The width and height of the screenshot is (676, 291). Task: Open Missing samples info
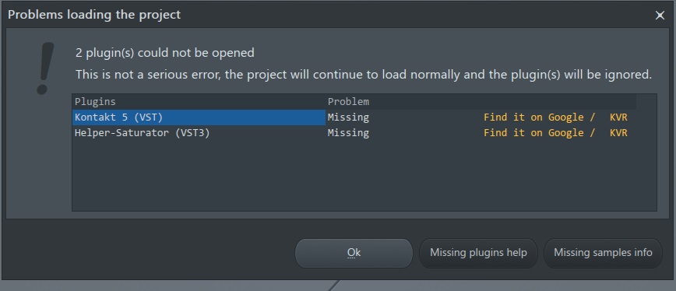[x=603, y=253]
